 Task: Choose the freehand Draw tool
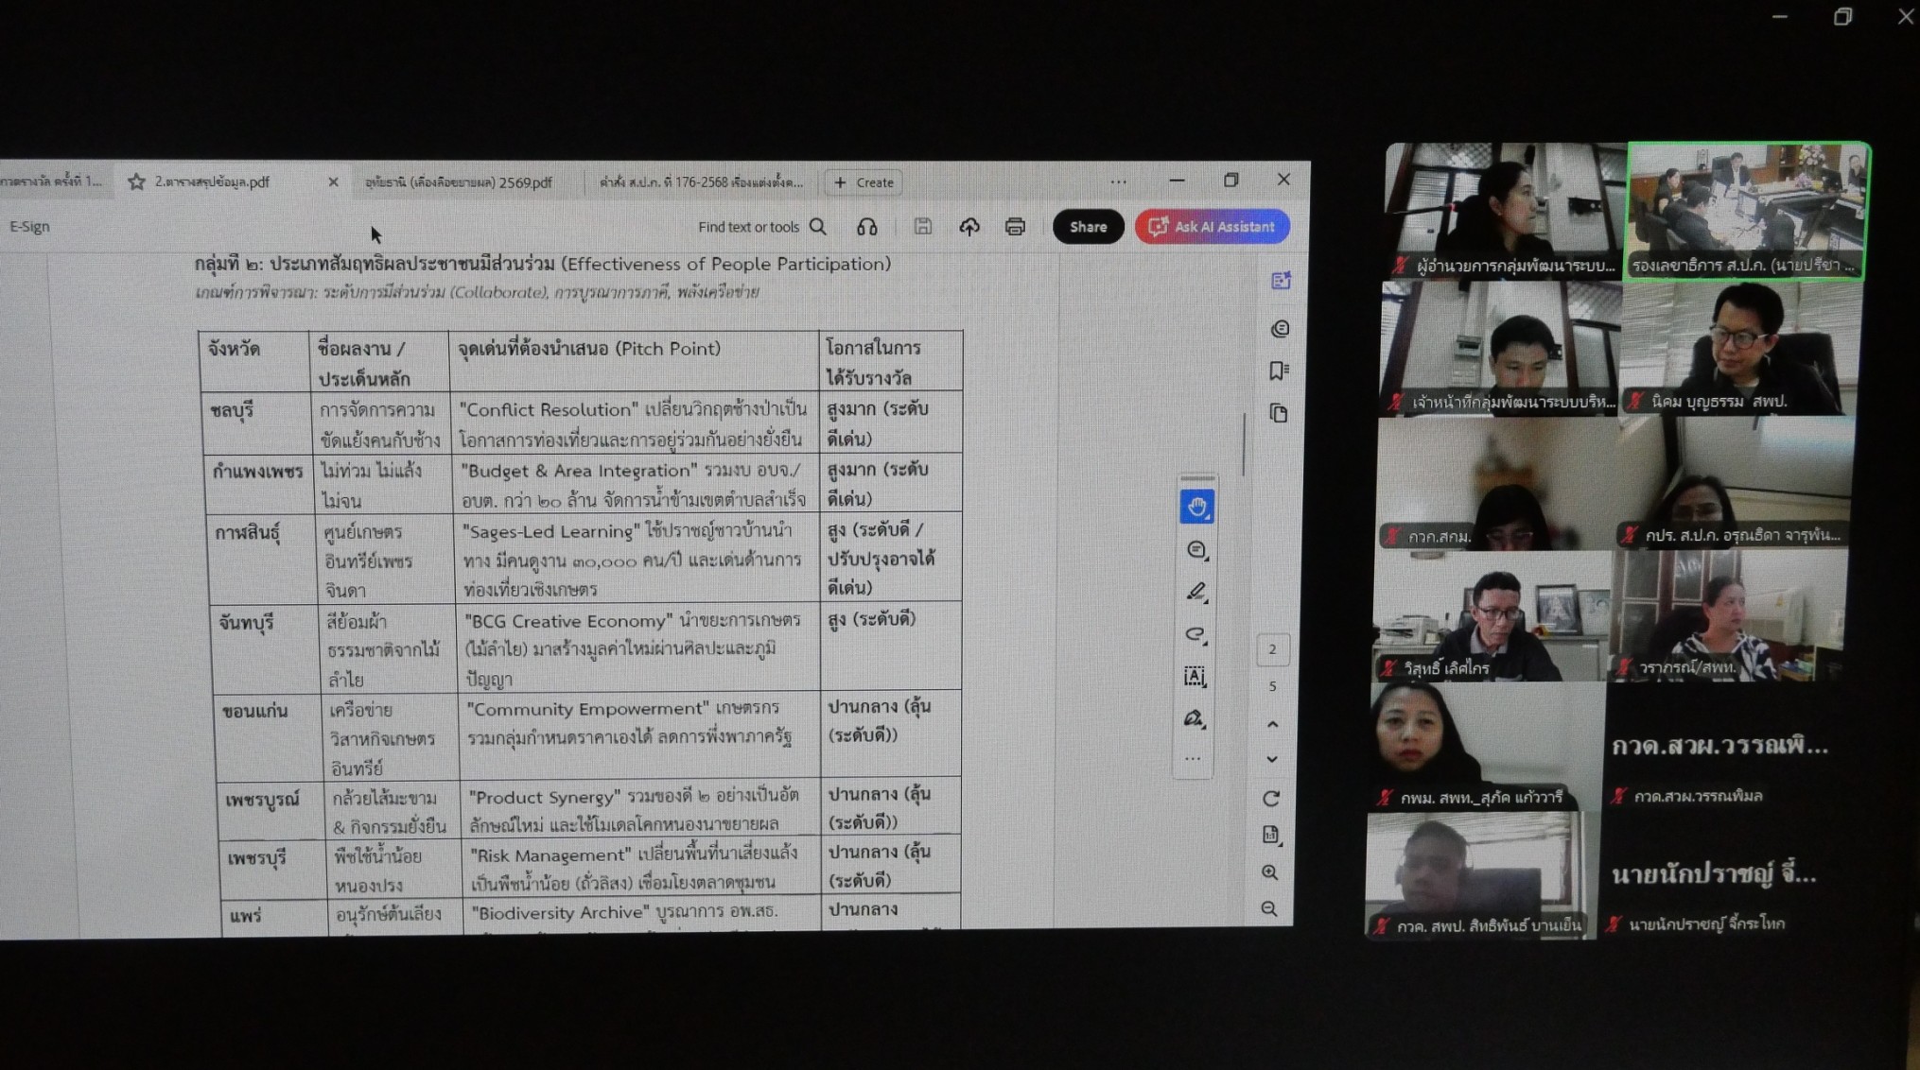pyautogui.click(x=1195, y=634)
